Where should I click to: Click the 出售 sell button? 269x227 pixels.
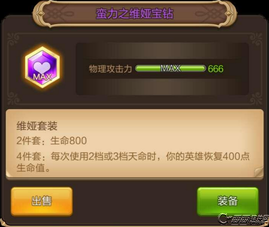pyautogui.click(x=42, y=201)
